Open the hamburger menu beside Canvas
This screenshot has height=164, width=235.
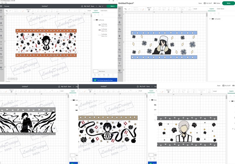(1, 6)
